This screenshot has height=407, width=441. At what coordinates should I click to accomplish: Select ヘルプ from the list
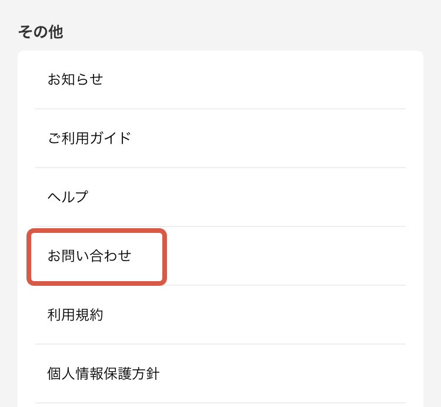click(x=68, y=197)
